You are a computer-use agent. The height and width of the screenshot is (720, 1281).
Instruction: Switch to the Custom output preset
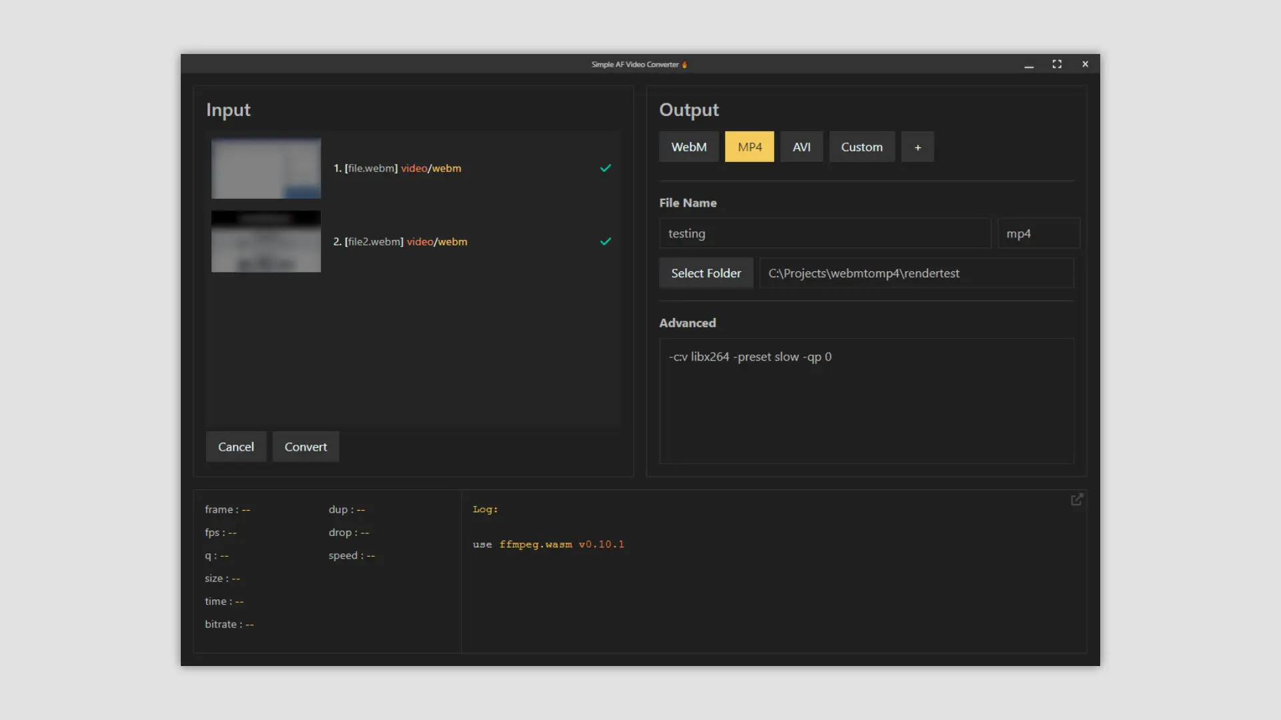861,147
